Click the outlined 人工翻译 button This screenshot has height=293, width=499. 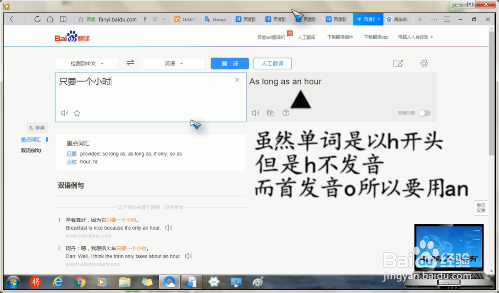click(x=273, y=64)
